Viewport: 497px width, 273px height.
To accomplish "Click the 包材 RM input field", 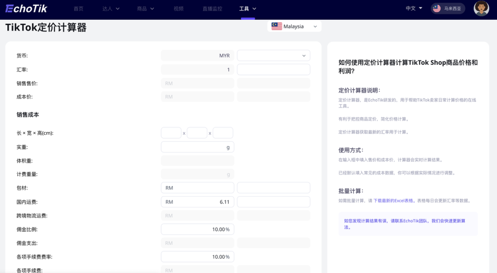I will pos(197,188).
